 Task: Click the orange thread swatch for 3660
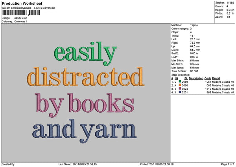180,85
